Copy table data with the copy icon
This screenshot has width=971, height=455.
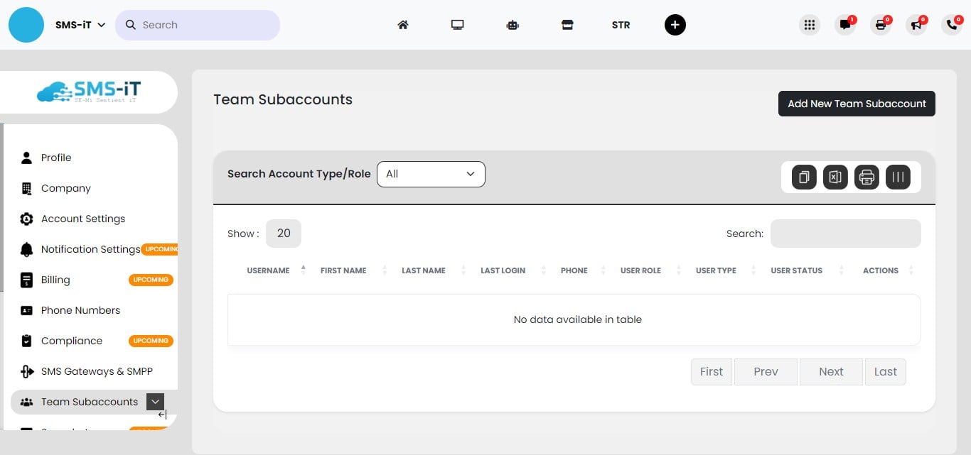804,177
